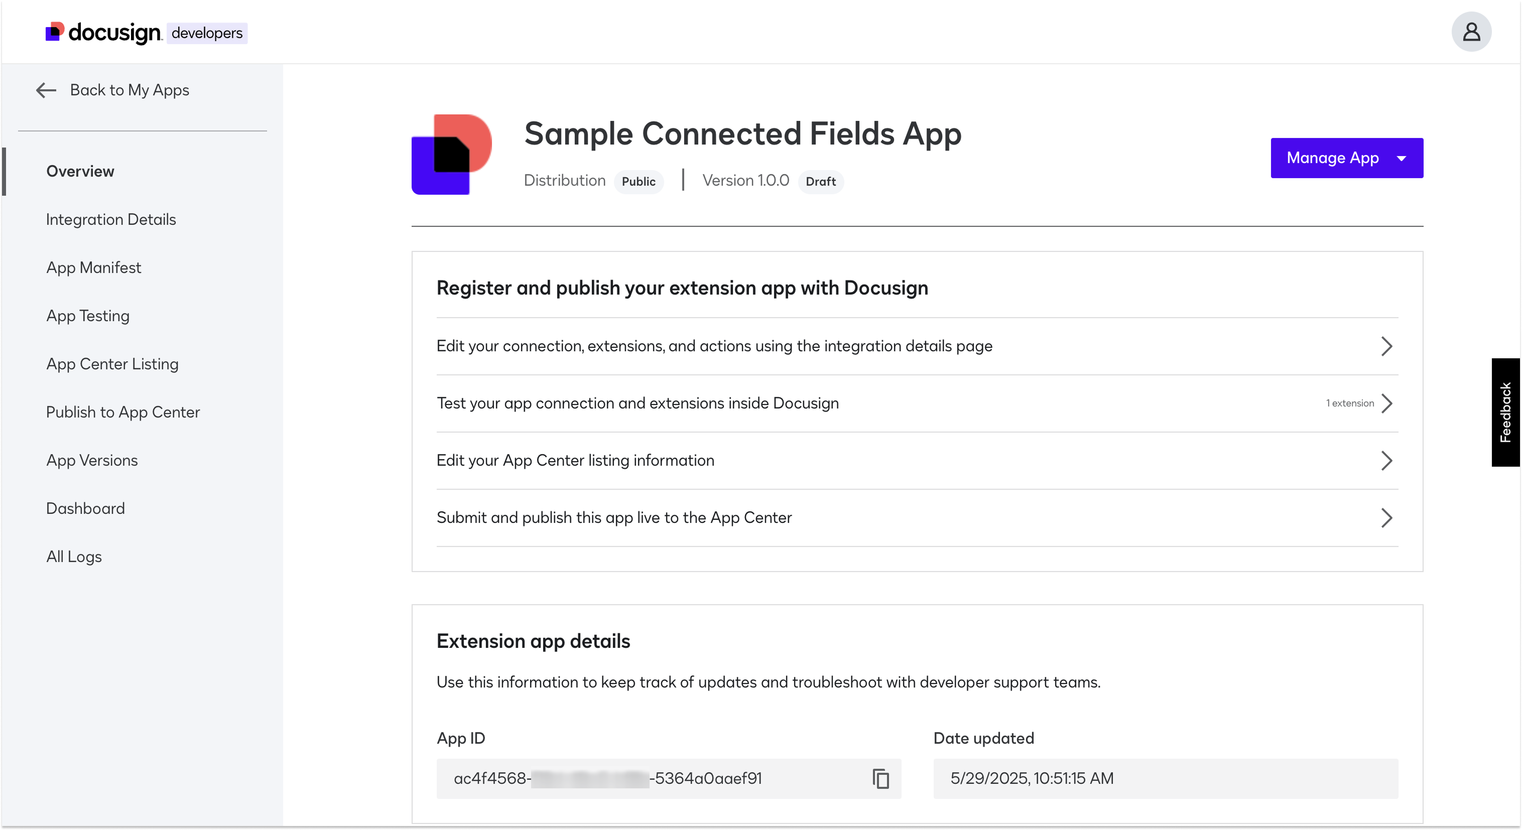Select App Manifest in the sidebar
The height and width of the screenshot is (830, 1522).
coord(93,267)
